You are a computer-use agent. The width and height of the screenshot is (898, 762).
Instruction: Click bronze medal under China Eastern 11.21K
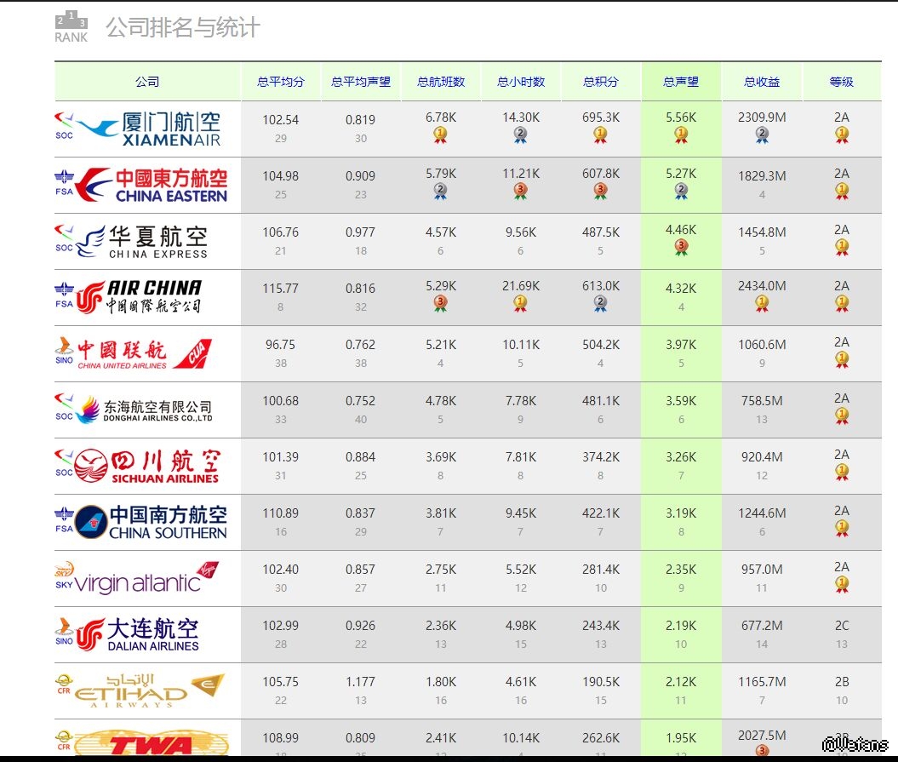click(520, 192)
